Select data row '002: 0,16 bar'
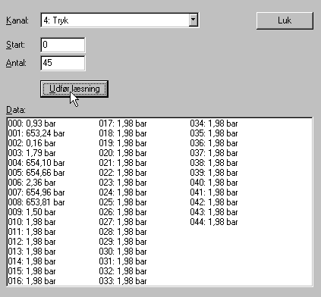This screenshot has width=321, height=297. pos(32,143)
